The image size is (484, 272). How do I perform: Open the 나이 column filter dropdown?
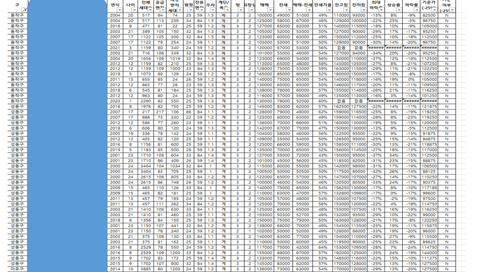[134, 10]
